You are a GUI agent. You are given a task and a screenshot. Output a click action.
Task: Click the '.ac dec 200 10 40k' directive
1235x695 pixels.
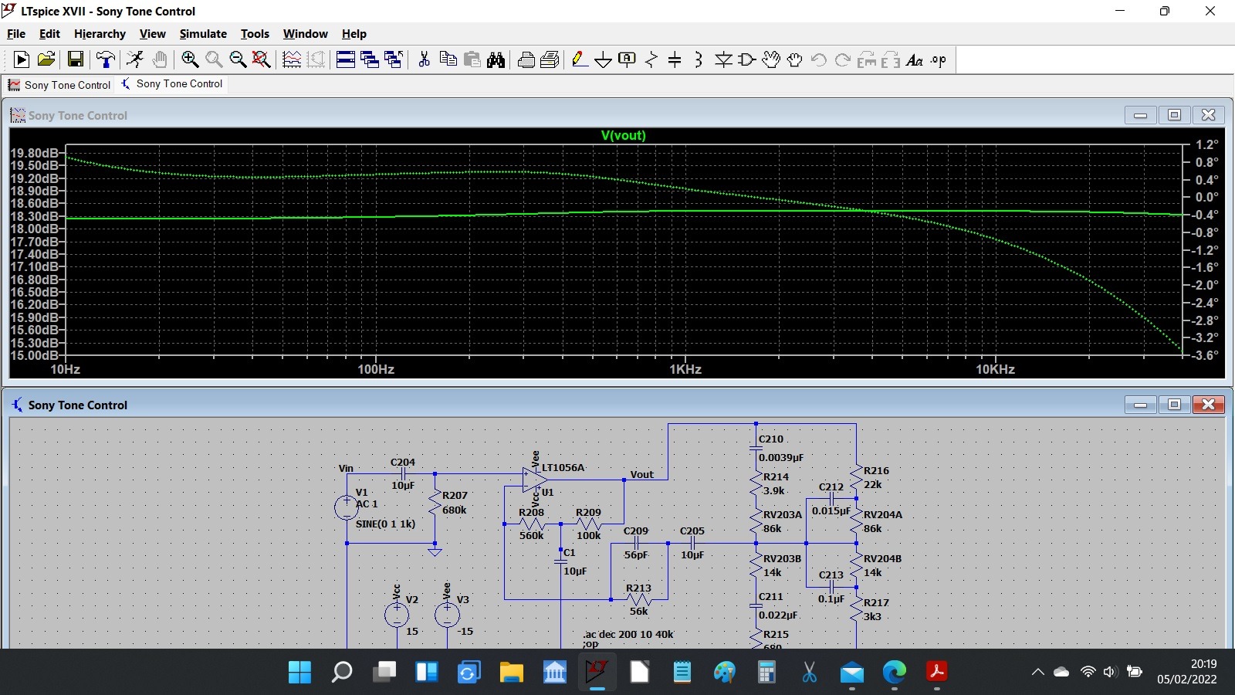coord(628,635)
